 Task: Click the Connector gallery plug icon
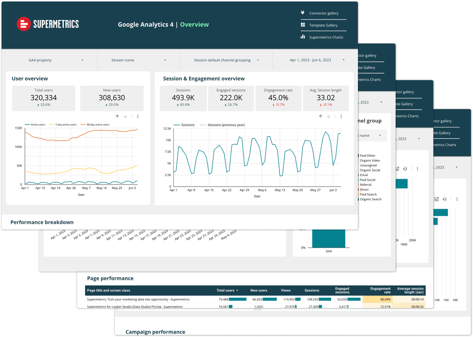[x=303, y=13]
